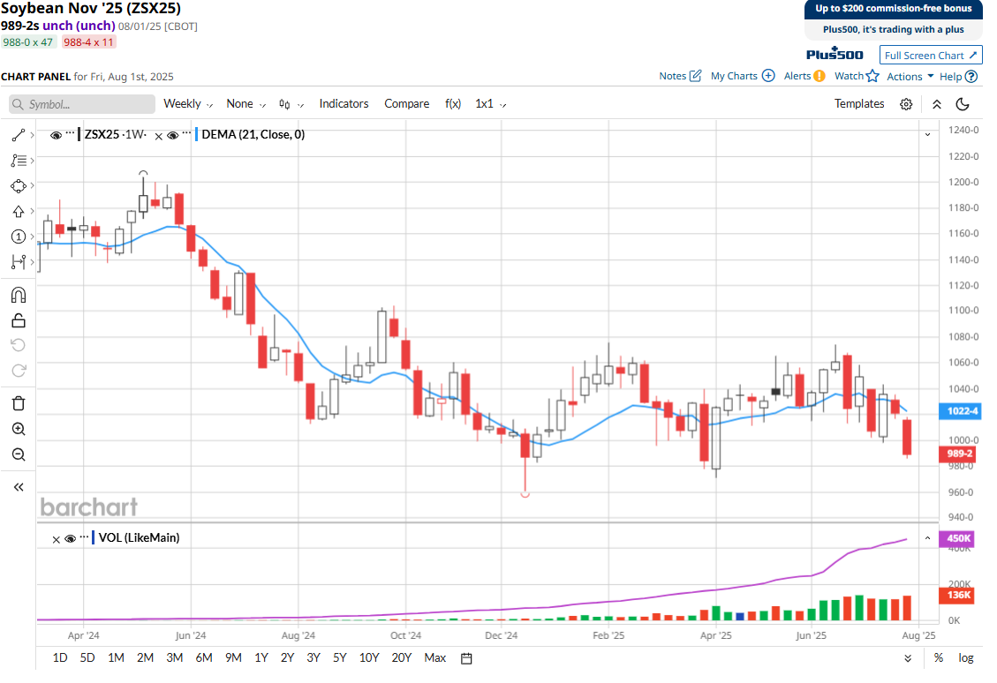Screen dimensions: 997x683
Task: Zoom in using the magnifier plus icon
Action: [x=19, y=429]
